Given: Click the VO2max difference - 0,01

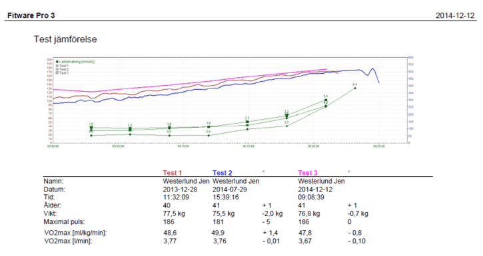Looking at the screenshot, I should pos(271,241).
